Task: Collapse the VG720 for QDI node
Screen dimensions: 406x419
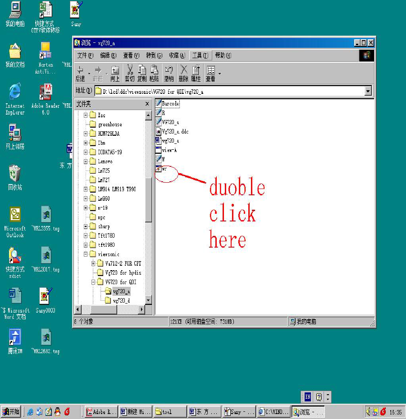Action: point(93,282)
